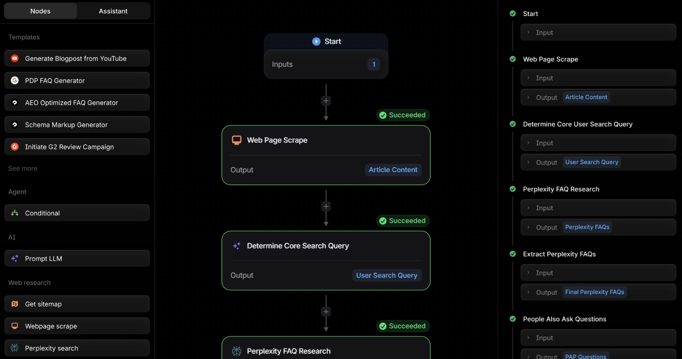Expand the Output row with Perplexity FAQs
Image resolution: width=682 pixels, height=359 pixels.
[x=598, y=227]
